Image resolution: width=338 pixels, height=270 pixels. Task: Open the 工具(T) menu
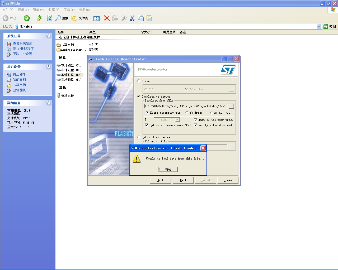[69, 10]
